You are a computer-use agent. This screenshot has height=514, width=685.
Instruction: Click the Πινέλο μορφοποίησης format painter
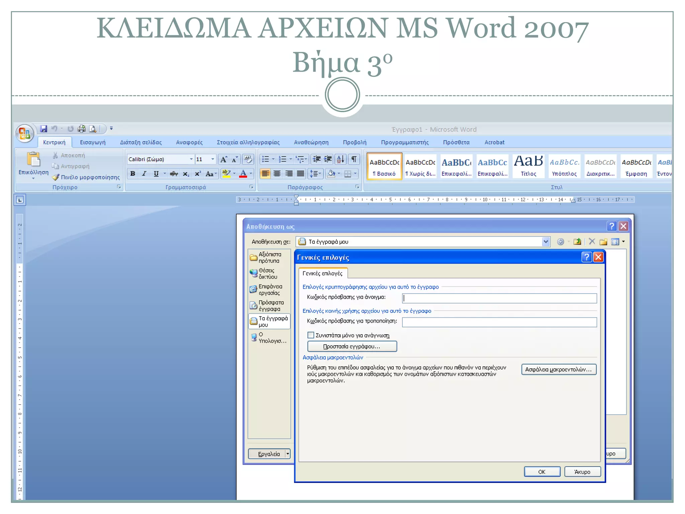(x=86, y=177)
